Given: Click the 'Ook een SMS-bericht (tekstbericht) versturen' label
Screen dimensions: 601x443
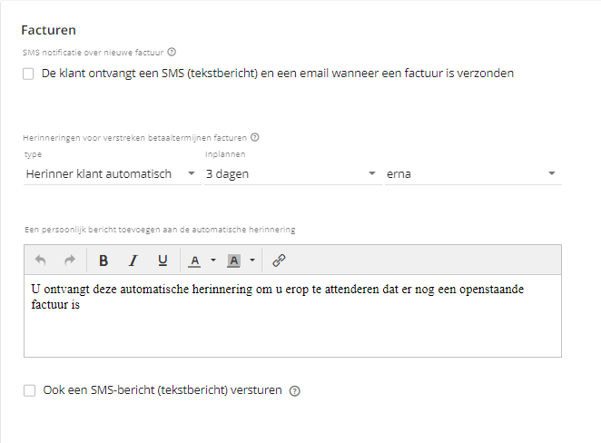Looking at the screenshot, I should pyautogui.click(x=163, y=390).
